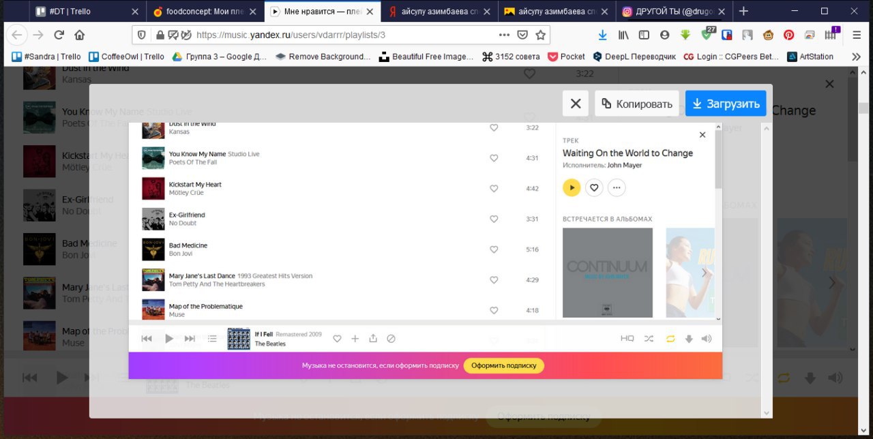Viewport: 873px width, 439px height.
Task: Click the site security padlock icon
Action: [160, 35]
